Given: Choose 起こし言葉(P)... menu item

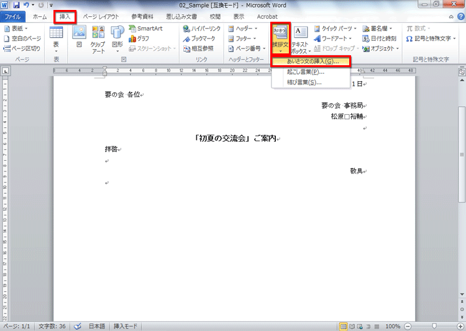Looking at the screenshot, I should point(311,72).
